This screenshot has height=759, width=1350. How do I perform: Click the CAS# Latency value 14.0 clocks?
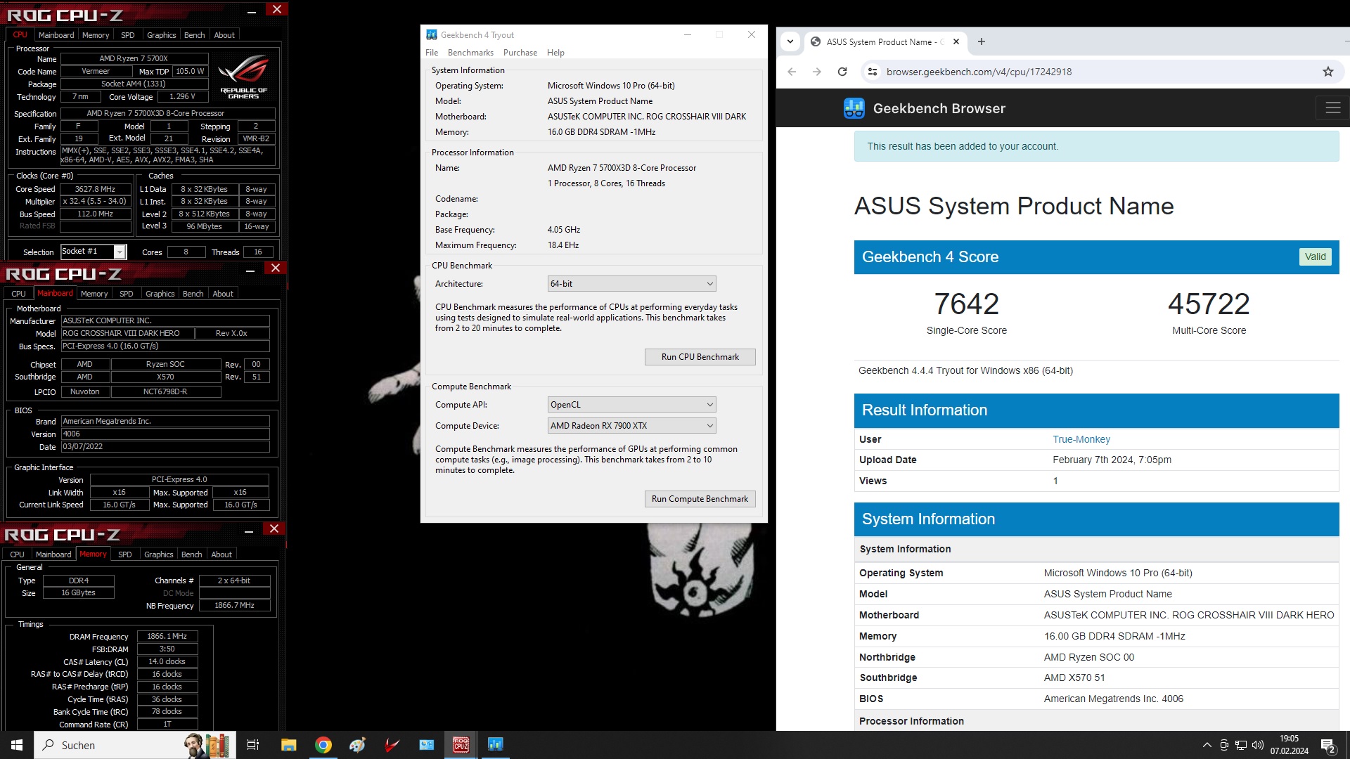click(x=167, y=661)
